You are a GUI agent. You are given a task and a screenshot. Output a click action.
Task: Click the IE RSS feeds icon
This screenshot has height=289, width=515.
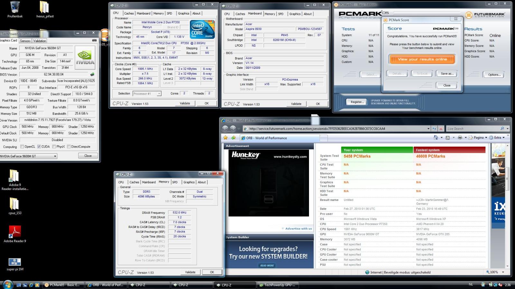tap(448, 138)
